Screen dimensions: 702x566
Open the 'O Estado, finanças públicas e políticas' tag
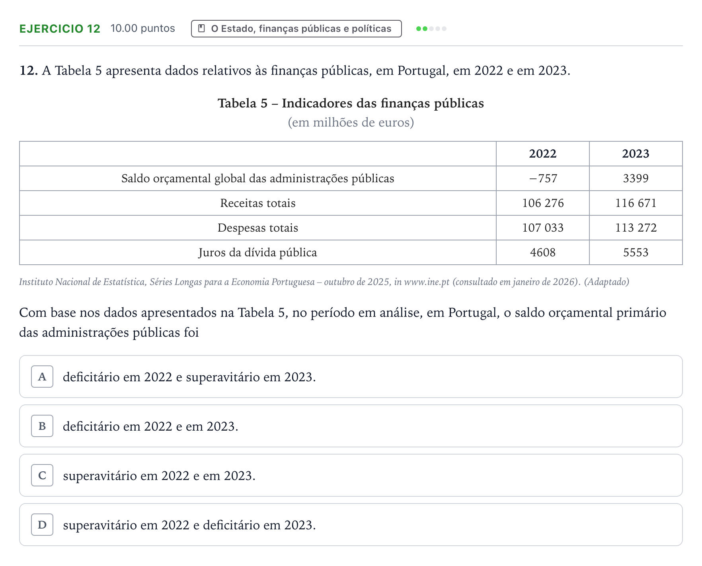(296, 29)
